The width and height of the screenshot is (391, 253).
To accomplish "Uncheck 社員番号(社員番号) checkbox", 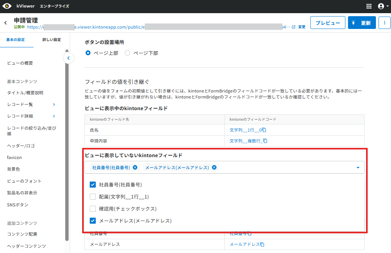I will pyautogui.click(x=93, y=185).
